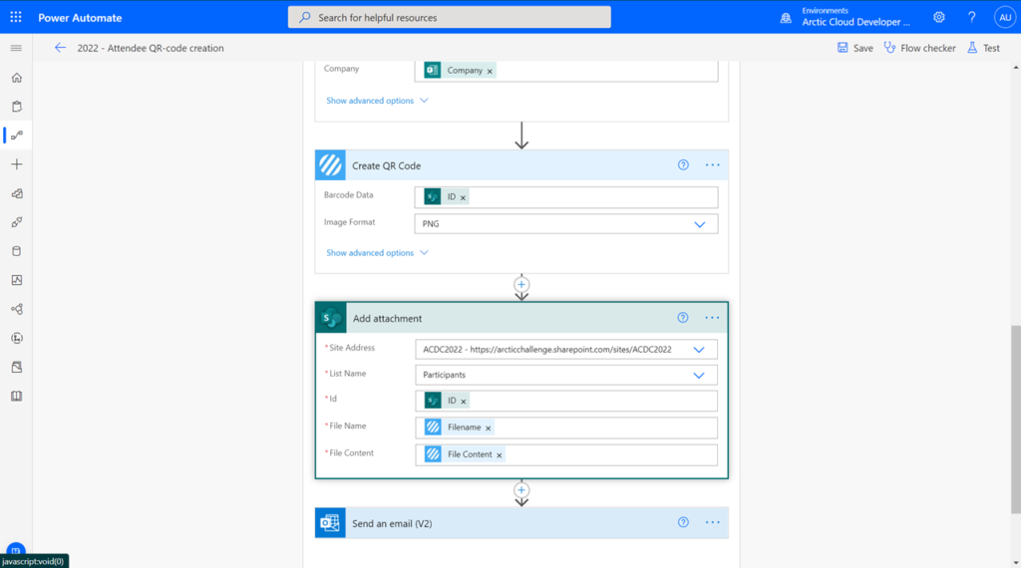Switch environment Arctic Cloud Developer

(x=855, y=22)
